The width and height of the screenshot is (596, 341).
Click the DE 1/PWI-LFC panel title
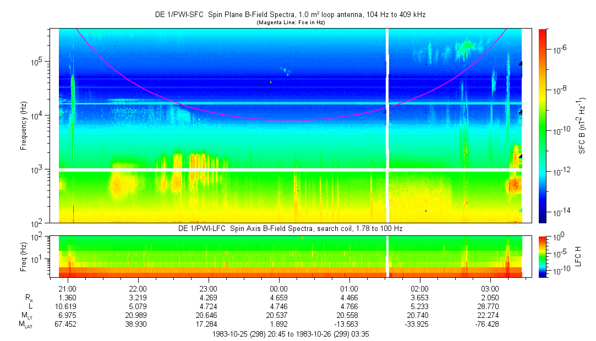pyautogui.click(x=290, y=228)
